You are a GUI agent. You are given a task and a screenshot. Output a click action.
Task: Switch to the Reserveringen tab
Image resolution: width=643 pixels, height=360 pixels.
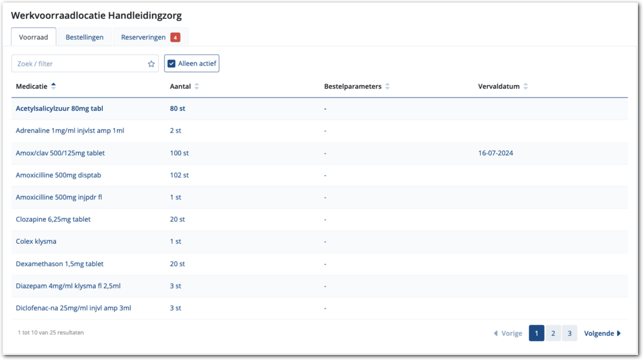click(144, 37)
